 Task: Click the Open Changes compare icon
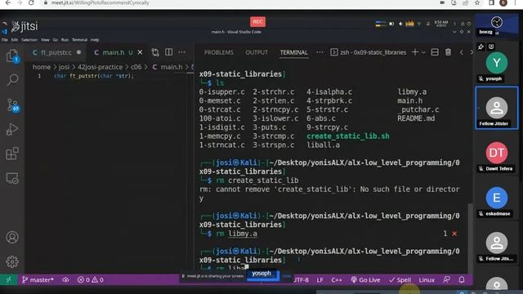[155, 52]
